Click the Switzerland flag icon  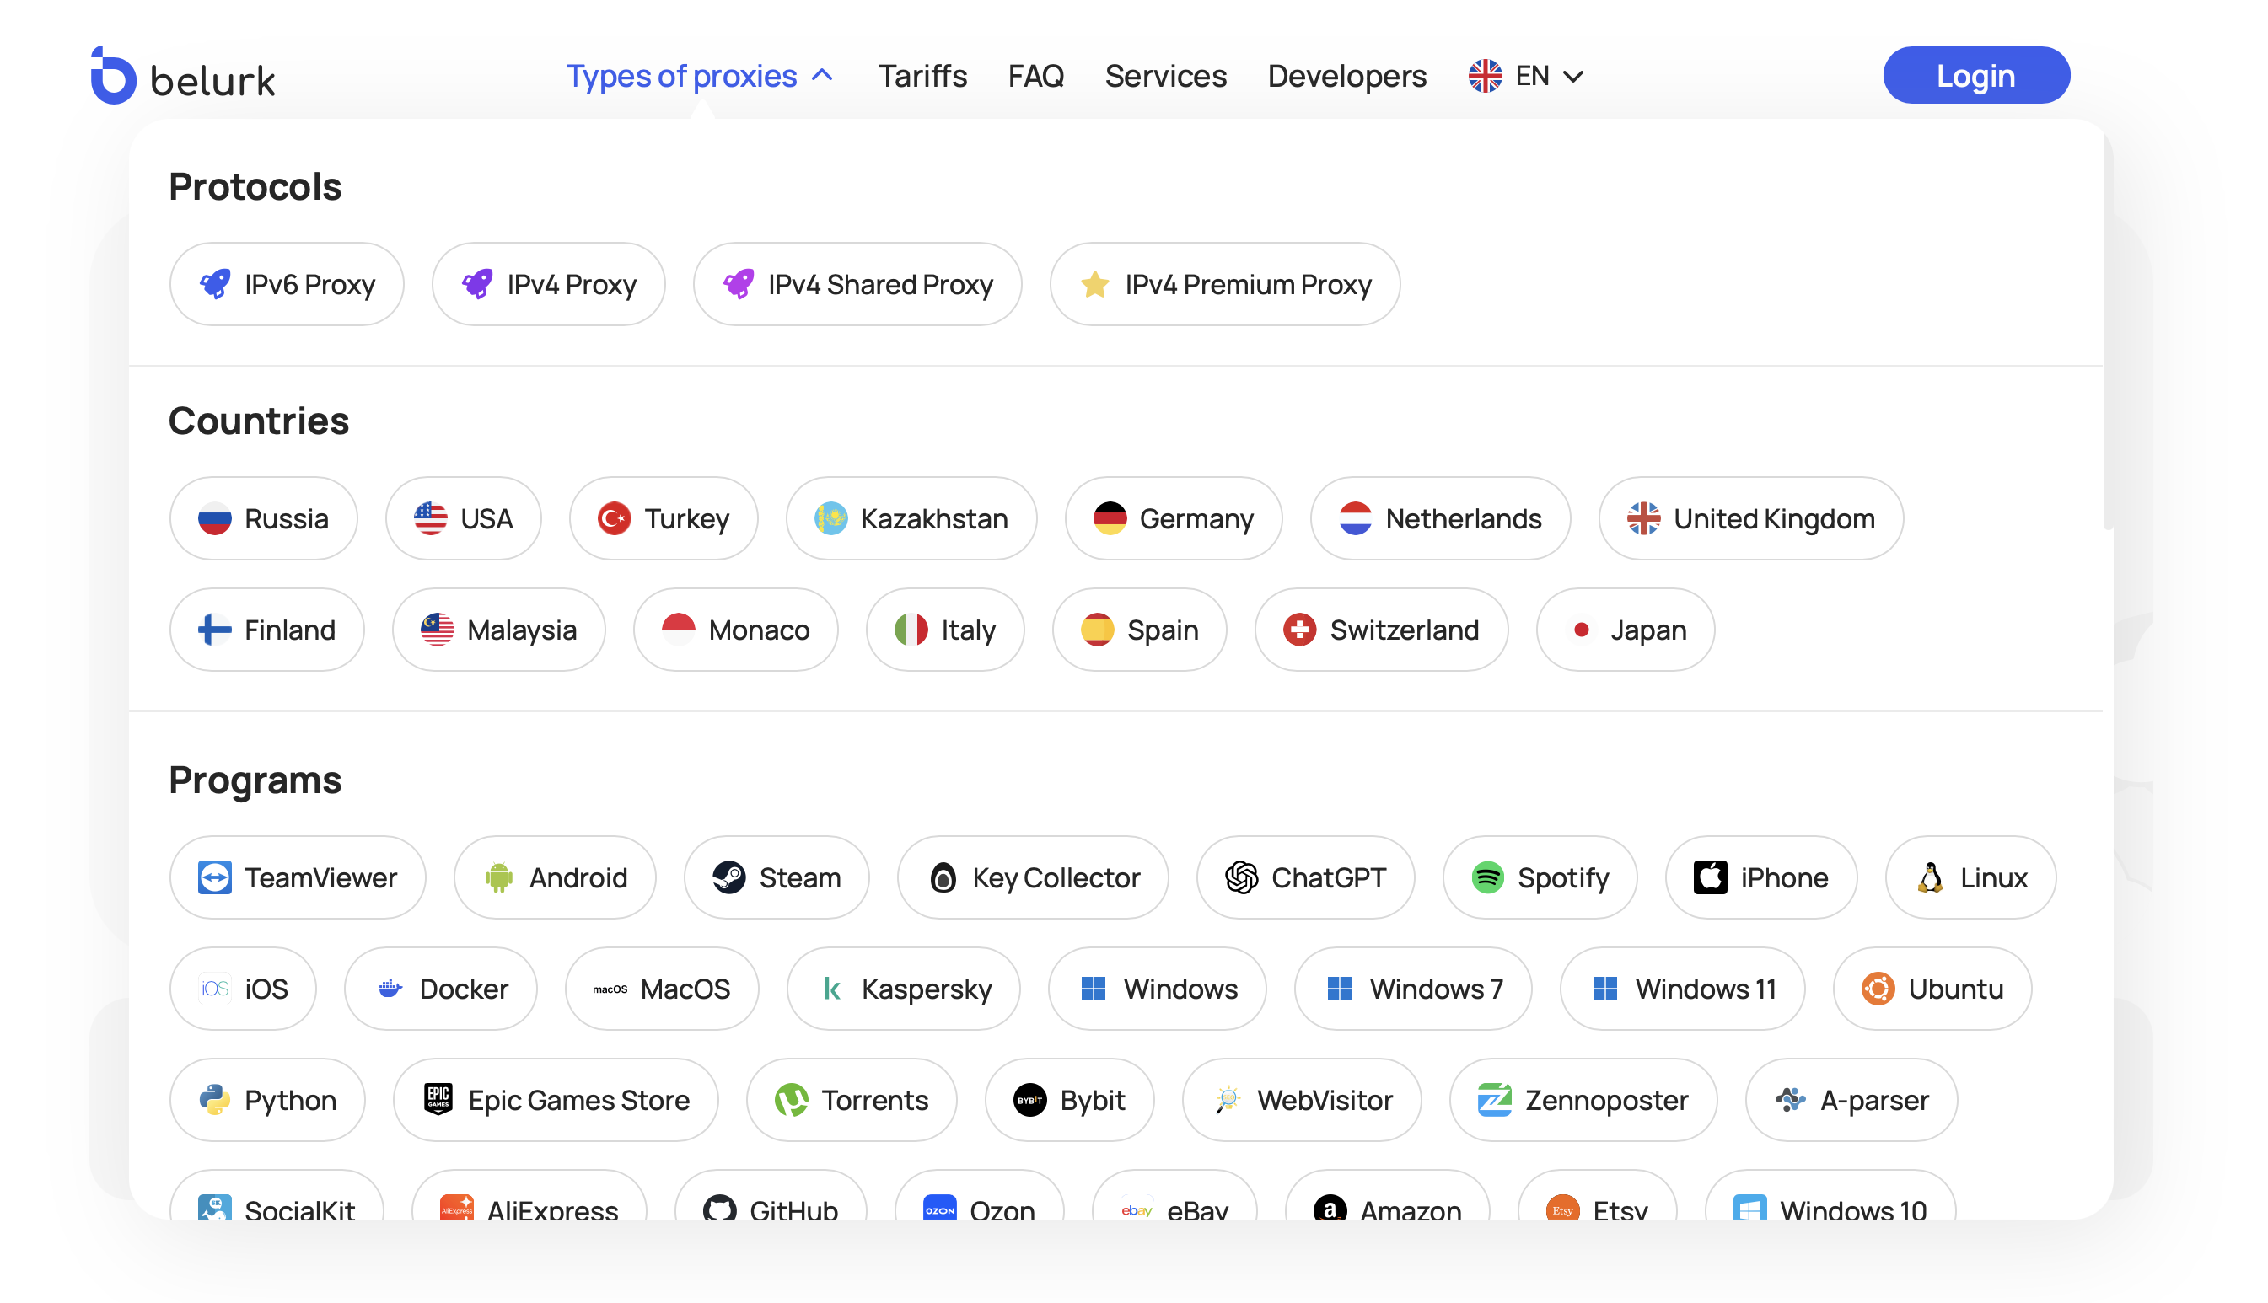1299,630
